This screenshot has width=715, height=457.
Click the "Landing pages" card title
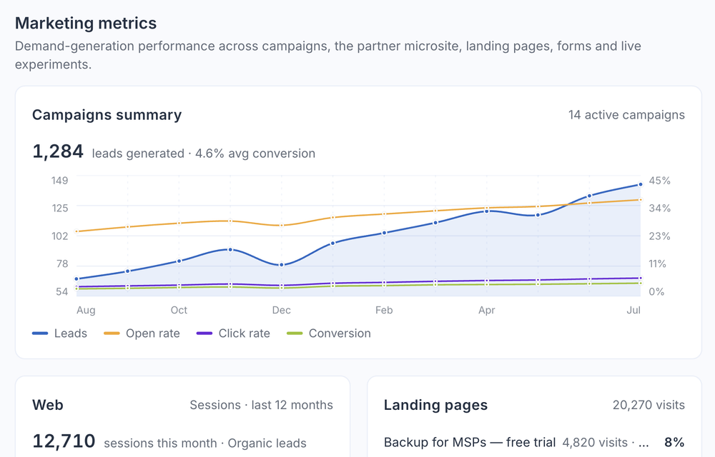(x=435, y=405)
